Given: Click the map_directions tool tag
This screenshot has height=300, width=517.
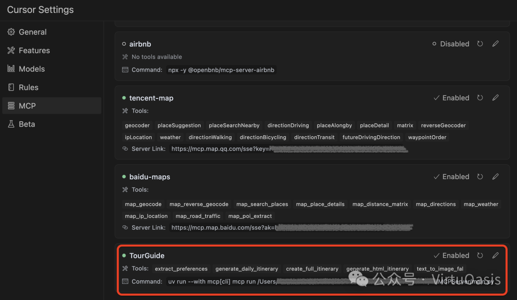Looking at the screenshot, I should click(436, 204).
